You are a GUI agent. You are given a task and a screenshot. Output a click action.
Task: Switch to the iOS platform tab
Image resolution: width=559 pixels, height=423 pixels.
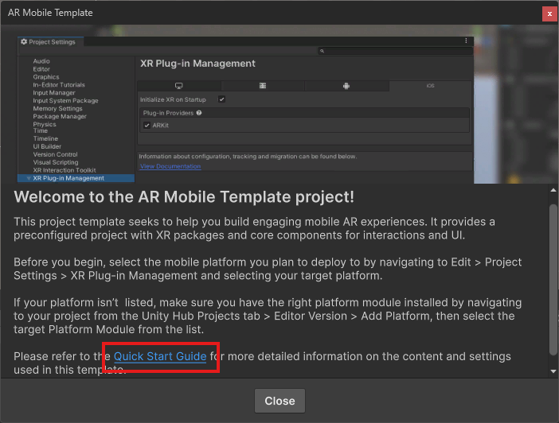pos(430,86)
